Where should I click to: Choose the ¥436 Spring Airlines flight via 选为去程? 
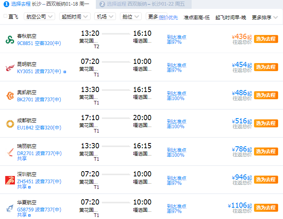tap(266, 39)
